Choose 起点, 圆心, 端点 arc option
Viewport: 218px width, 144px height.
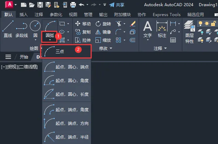(67, 67)
